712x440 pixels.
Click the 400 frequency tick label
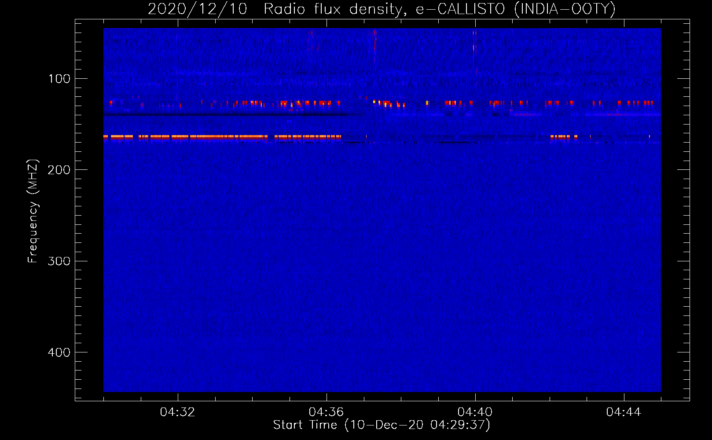(59, 352)
